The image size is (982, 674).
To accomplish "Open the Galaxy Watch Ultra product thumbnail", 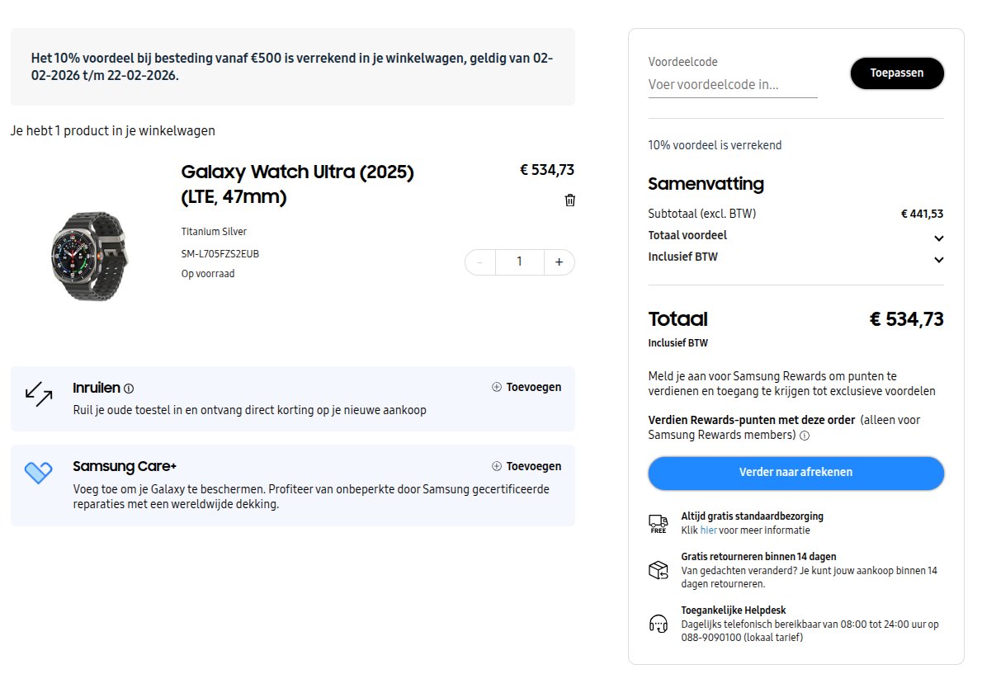I will [90, 256].
